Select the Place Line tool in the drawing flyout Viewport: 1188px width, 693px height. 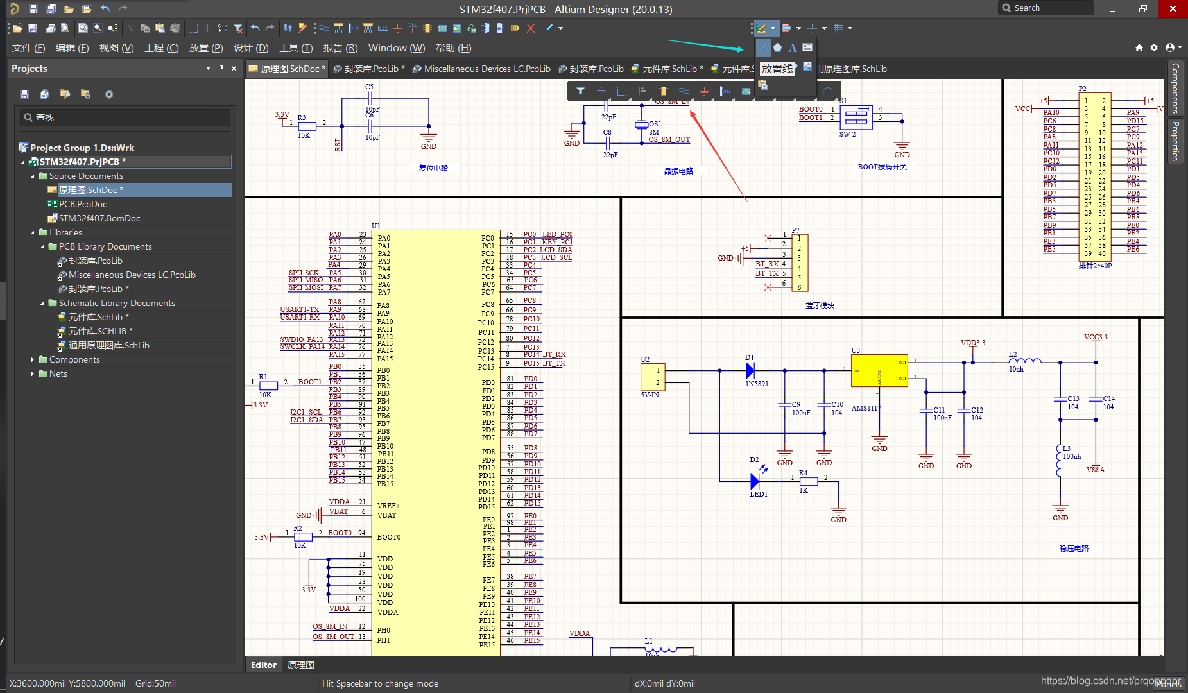[762, 47]
